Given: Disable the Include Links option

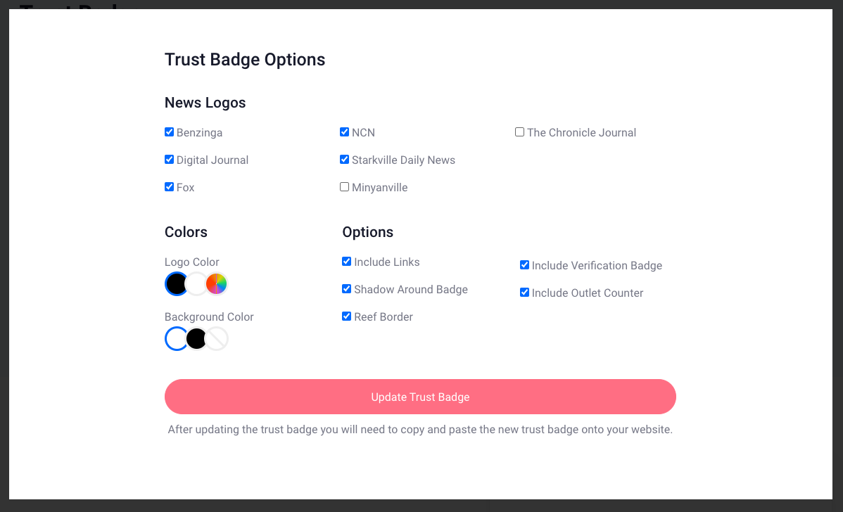Looking at the screenshot, I should tap(347, 262).
